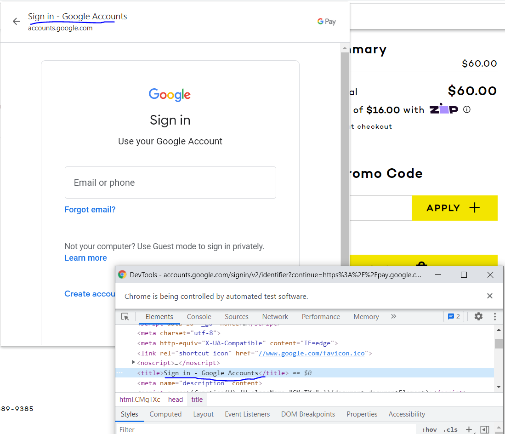505x434 pixels.
Task: Click the Learn more link
Action: [85, 258]
